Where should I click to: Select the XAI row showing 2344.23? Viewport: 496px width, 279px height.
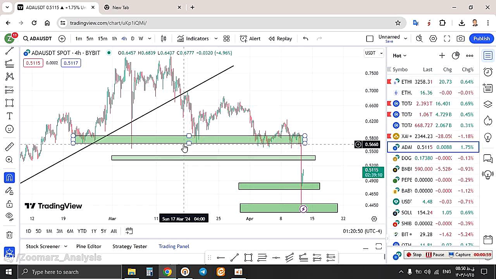pos(433,136)
